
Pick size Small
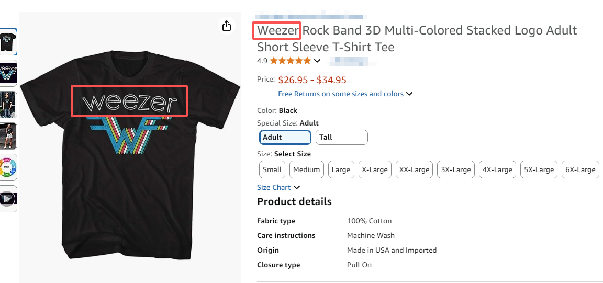click(x=272, y=169)
